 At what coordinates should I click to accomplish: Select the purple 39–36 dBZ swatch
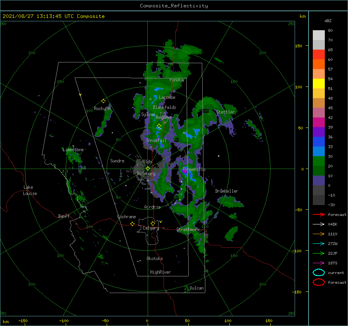319,132
